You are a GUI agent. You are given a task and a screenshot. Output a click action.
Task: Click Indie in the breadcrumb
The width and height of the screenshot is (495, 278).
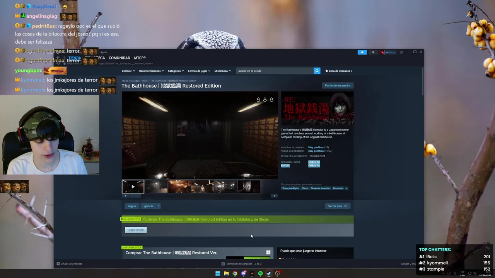[x=145, y=81]
